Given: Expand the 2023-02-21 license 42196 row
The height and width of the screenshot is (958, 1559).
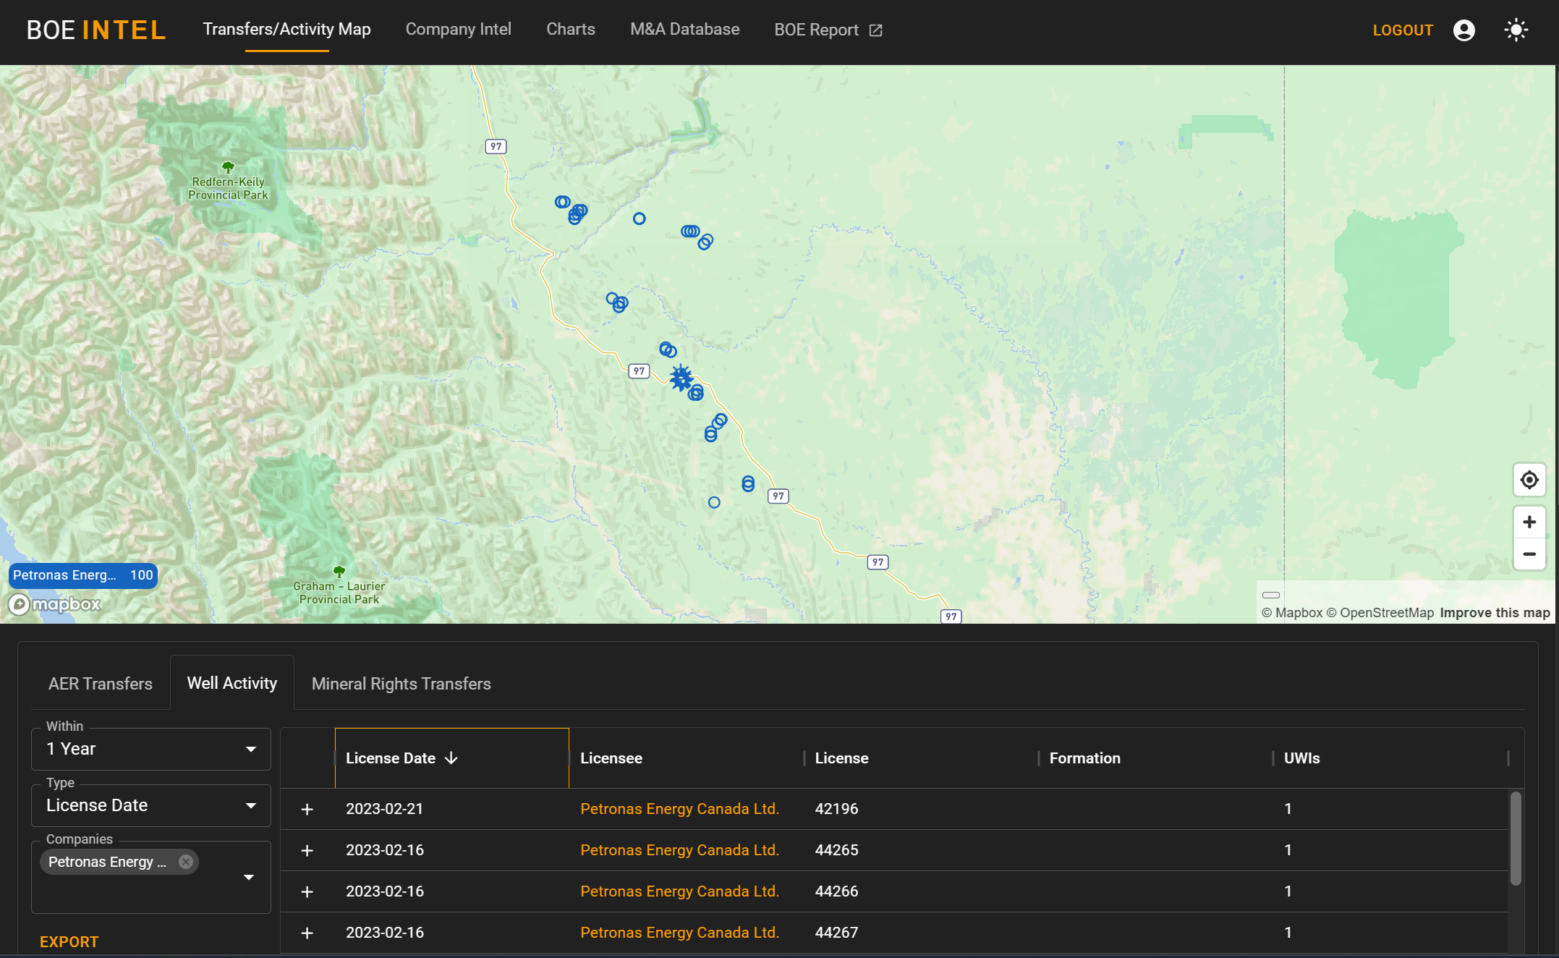Looking at the screenshot, I should tap(307, 809).
